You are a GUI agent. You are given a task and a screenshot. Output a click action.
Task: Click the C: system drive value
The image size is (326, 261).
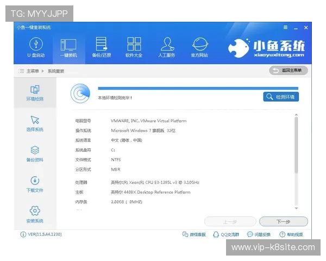pyautogui.click(x=113, y=150)
